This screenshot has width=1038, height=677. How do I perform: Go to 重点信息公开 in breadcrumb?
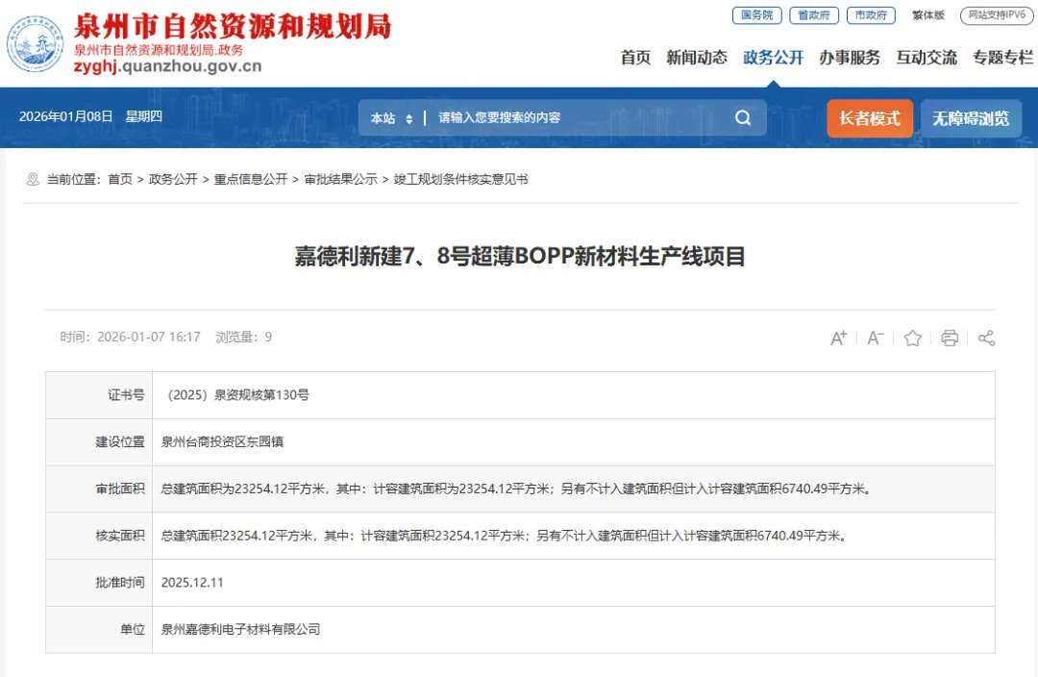click(x=250, y=179)
